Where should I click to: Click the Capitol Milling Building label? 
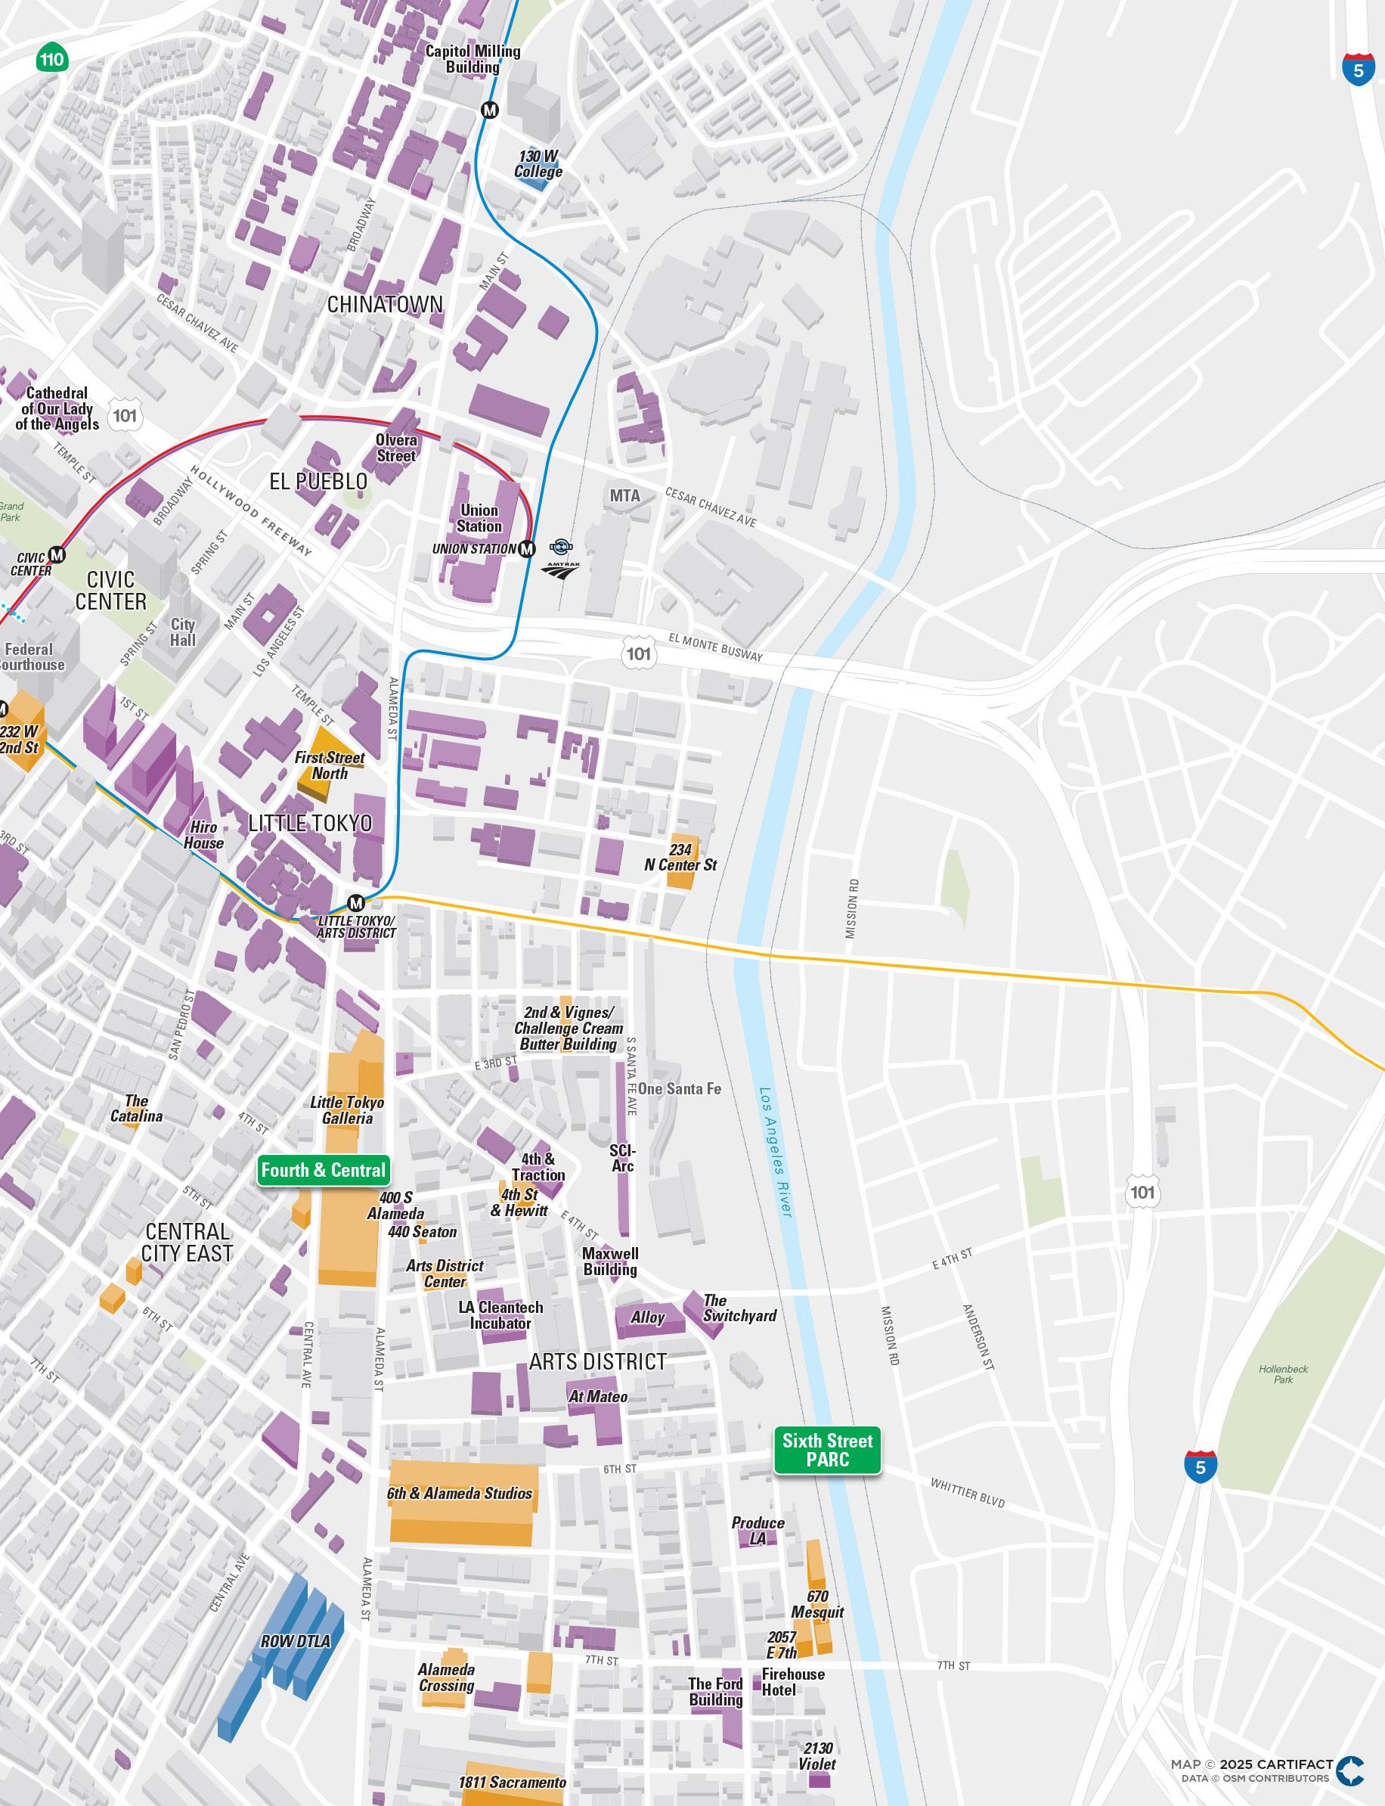tap(473, 60)
